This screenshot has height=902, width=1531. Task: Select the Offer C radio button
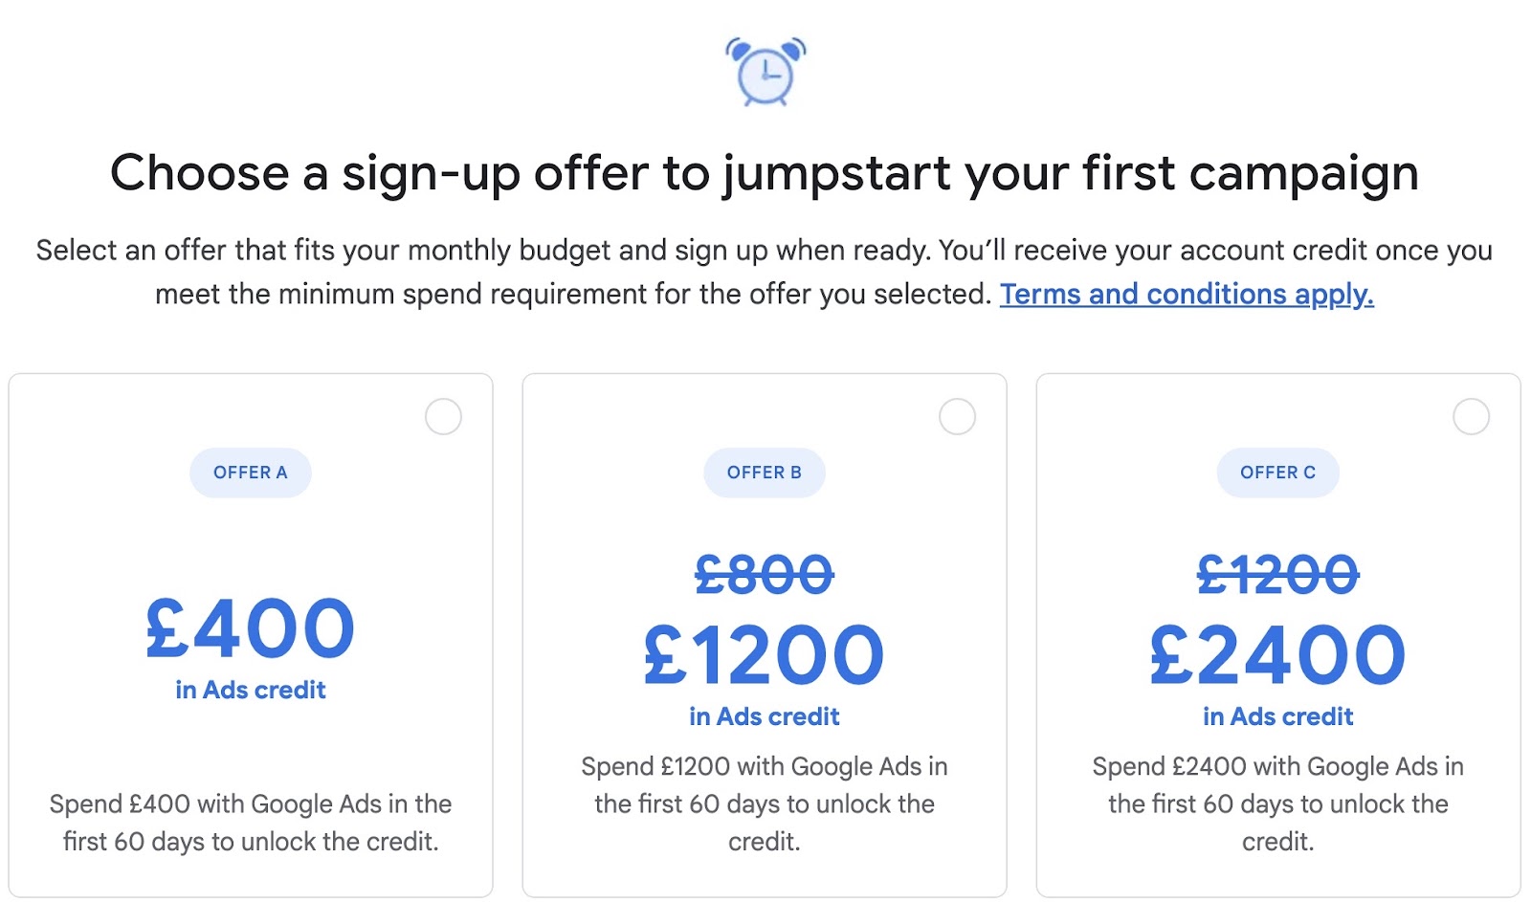pyautogui.click(x=1471, y=416)
